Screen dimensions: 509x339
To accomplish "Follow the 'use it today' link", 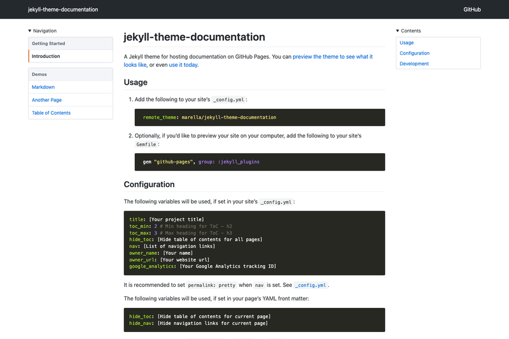I will [183, 65].
